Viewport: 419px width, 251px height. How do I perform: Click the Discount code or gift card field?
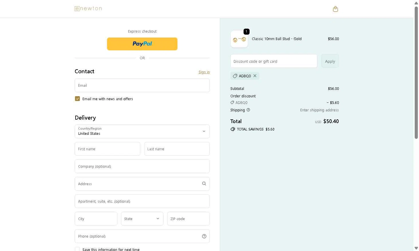pos(274,61)
